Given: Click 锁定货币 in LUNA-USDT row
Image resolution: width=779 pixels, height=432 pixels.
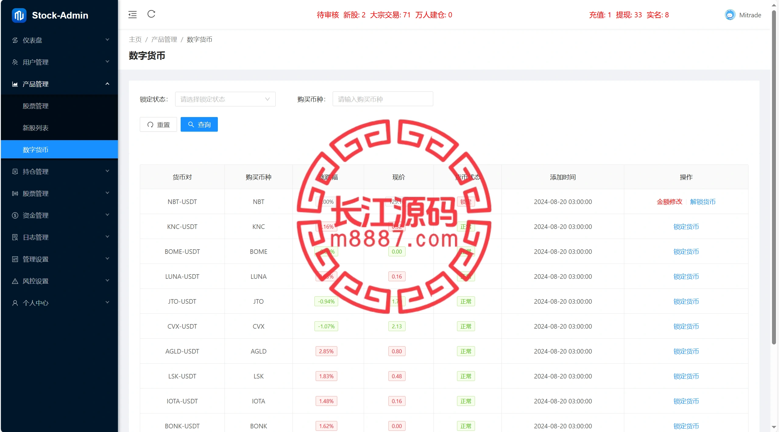Looking at the screenshot, I should (x=686, y=276).
